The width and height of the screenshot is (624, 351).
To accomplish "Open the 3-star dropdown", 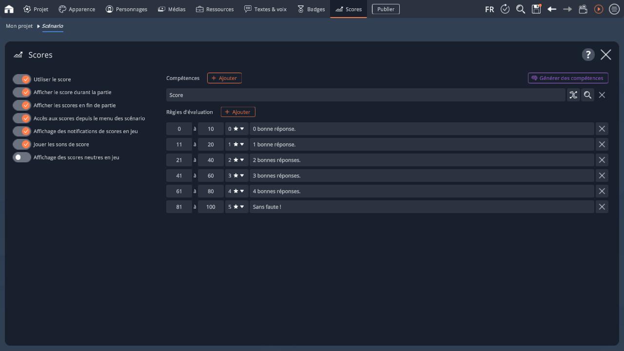I will (x=236, y=175).
